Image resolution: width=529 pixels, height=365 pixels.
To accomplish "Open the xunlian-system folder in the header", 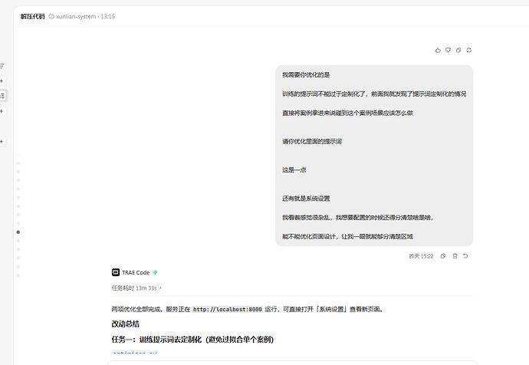I will (73, 17).
